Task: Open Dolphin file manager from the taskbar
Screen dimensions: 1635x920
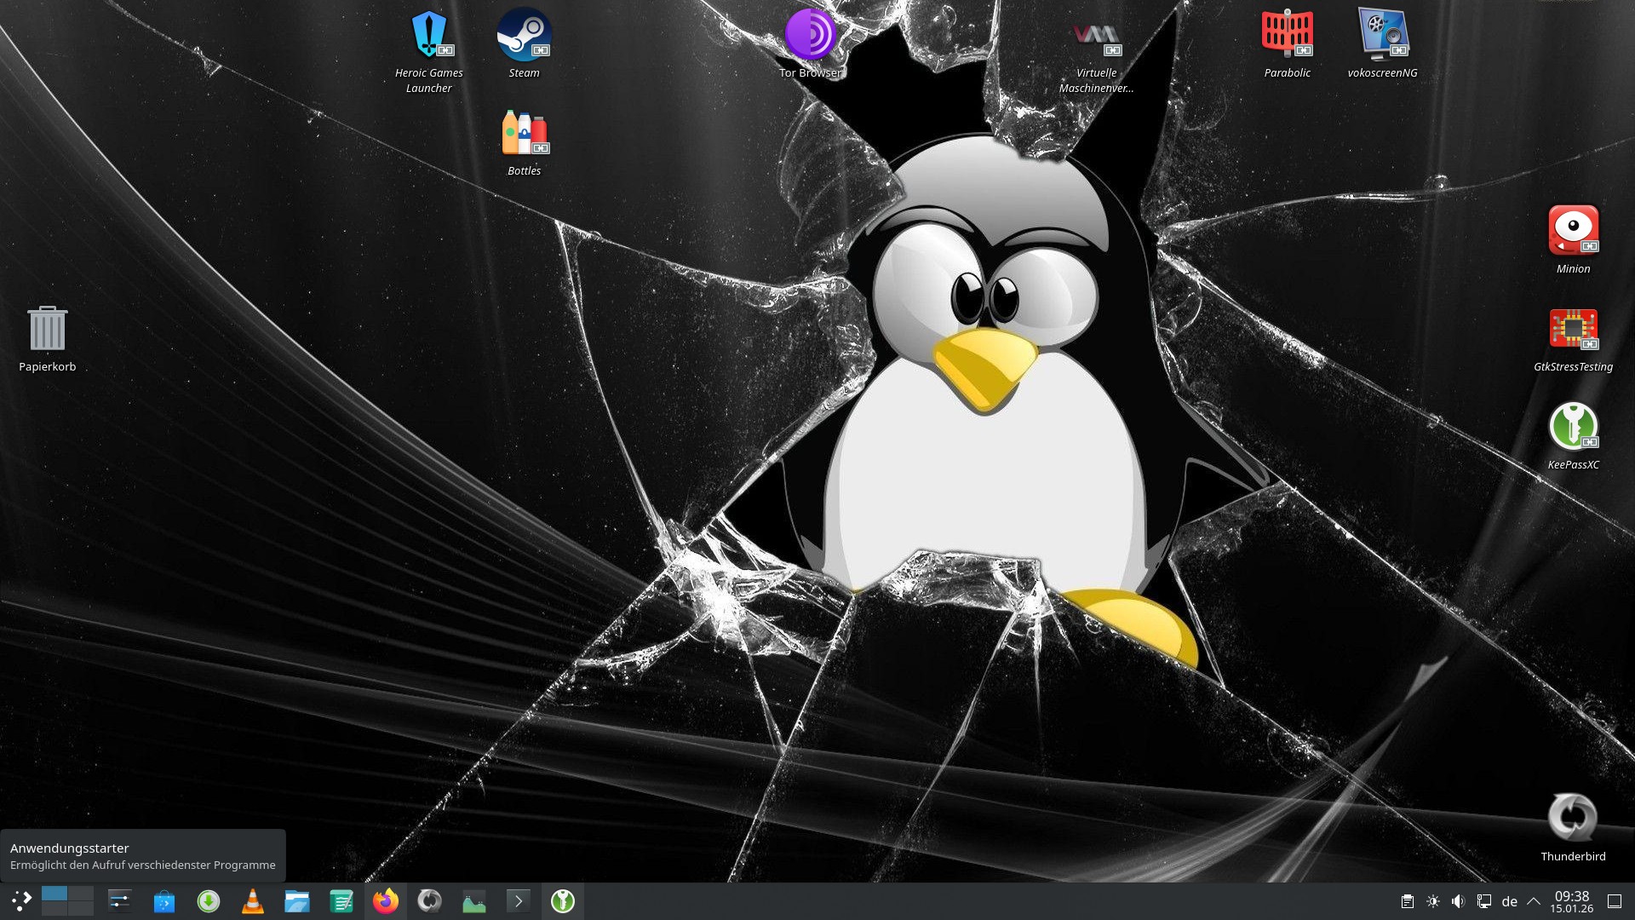Action: coord(297,900)
